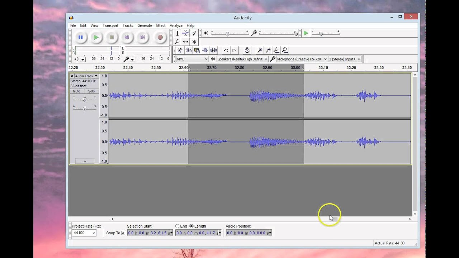Image resolution: width=459 pixels, height=258 pixels.
Task: Select the Multi-Tool (asterisk) mode
Action: pos(194,42)
